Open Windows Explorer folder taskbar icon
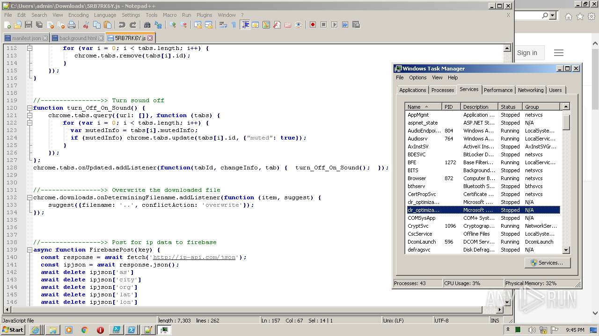This screenshot has width=599, height=336. (52, 330)
